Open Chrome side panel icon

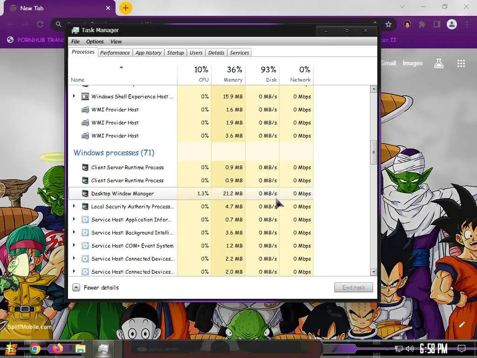(437, 24)
